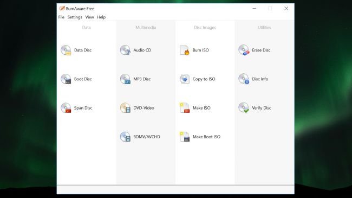This screenshot has height=198, width=352.
Task: Choose the Erase Disc eraser icon
Action: [x=244, y=50]
